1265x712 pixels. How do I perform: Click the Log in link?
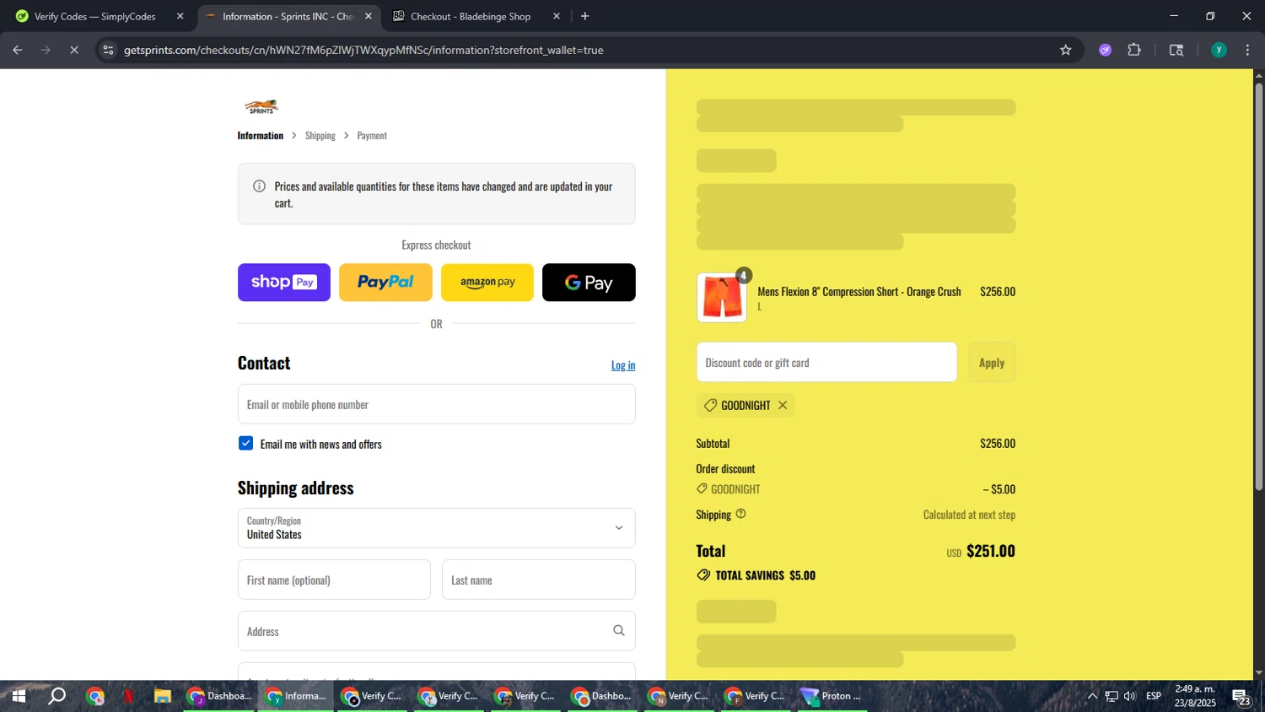pyautogui.click(x=623, y=365)
